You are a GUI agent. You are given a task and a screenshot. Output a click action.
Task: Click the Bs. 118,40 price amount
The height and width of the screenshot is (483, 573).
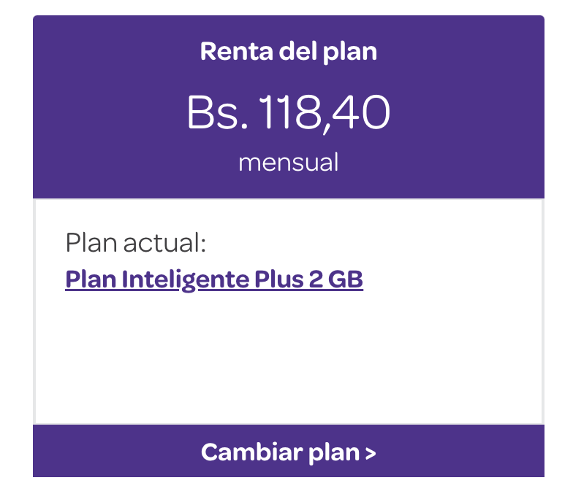click(x=288, y=114)
